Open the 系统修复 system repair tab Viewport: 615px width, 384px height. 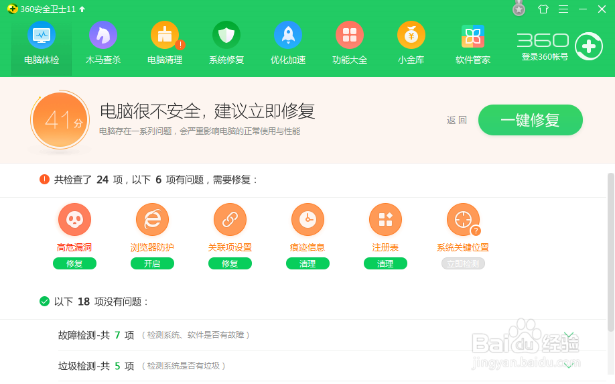[x=226, y=44]
